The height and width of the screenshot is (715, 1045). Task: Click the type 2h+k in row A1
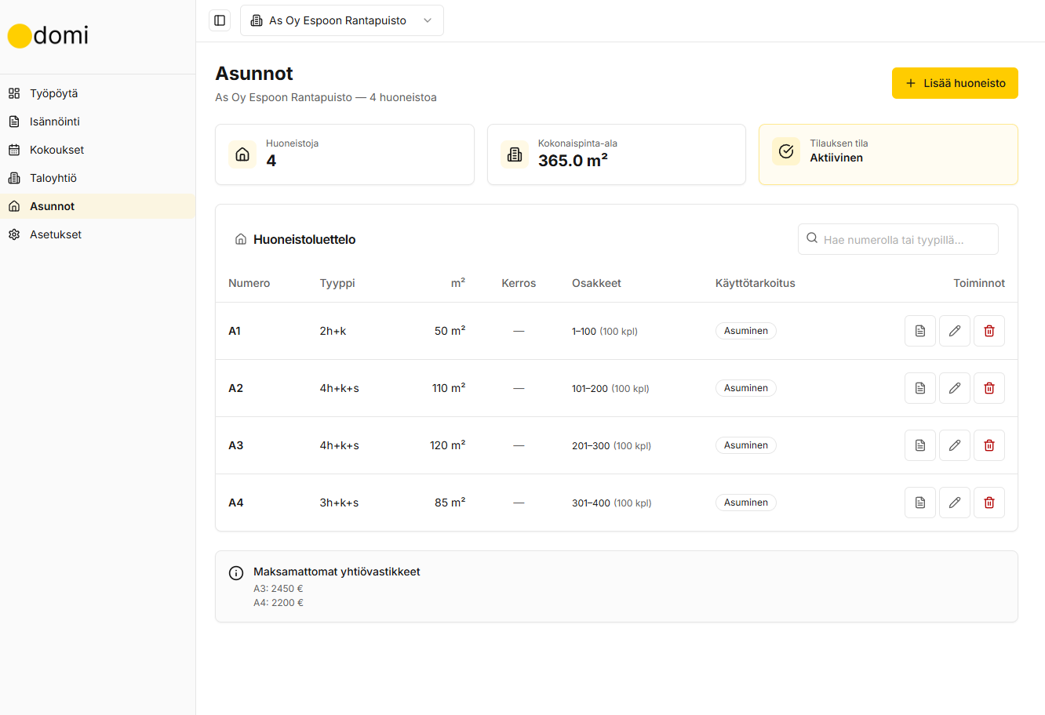[x=333, y=331]
